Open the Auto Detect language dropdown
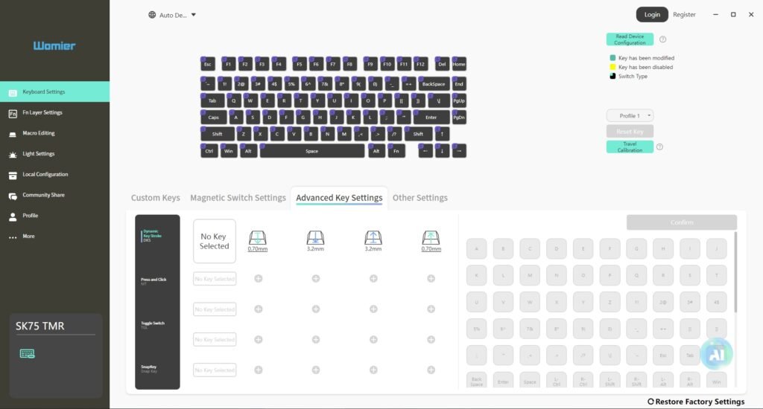 click(x=173, y=15)
